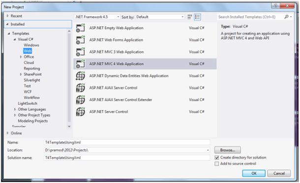This screenshot has height=183, width=300.
Task: Collapse the Visual C# tree node
Action: pyautogui.click(x=15, y=40)
